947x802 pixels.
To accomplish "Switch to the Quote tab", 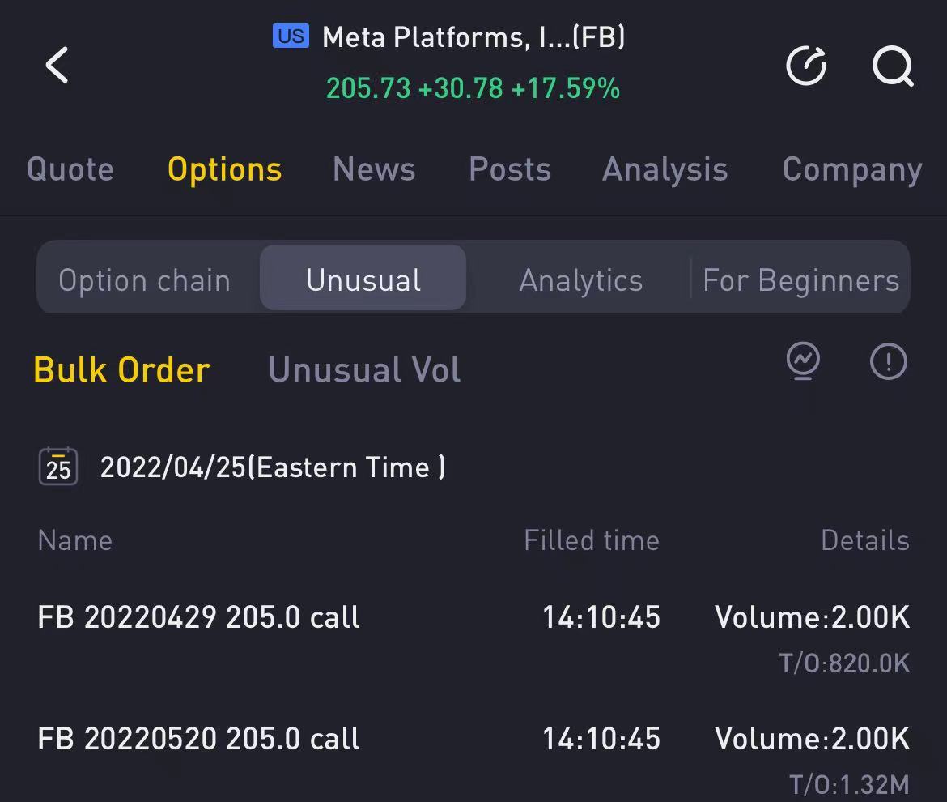I will click(70, 169).
